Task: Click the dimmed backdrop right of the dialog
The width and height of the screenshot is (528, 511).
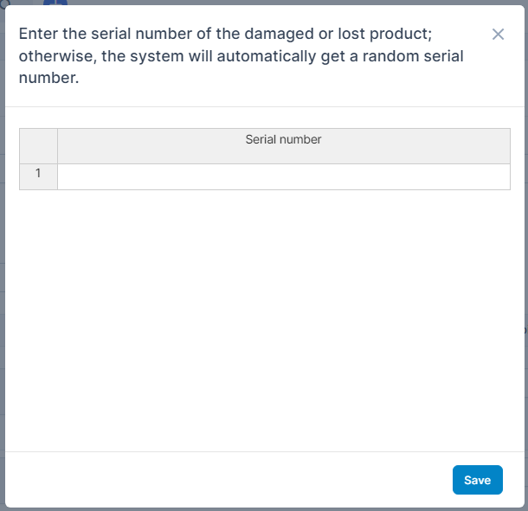Action: tap(525, 259)
